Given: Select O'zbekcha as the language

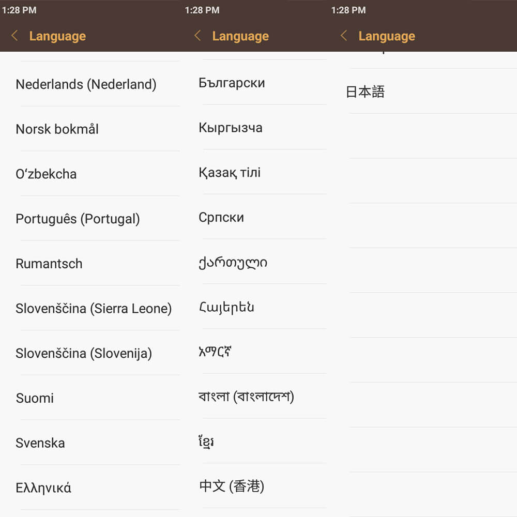Looking at the screenshot, I should 46,174.
